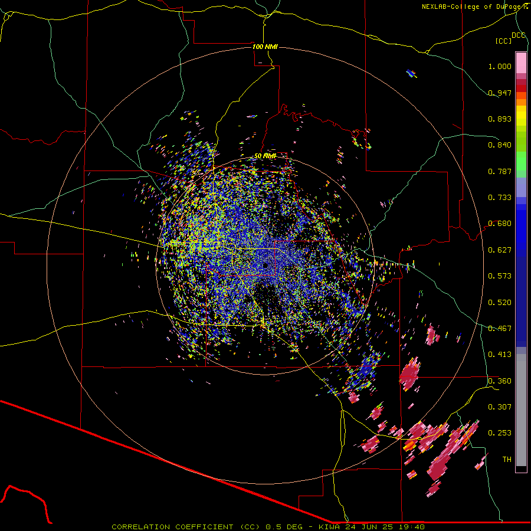Click the NEXLAB-College of DuPage label
Image resolution: width=531 pixels, height=531 pixels.
click(x=476, y=6)
